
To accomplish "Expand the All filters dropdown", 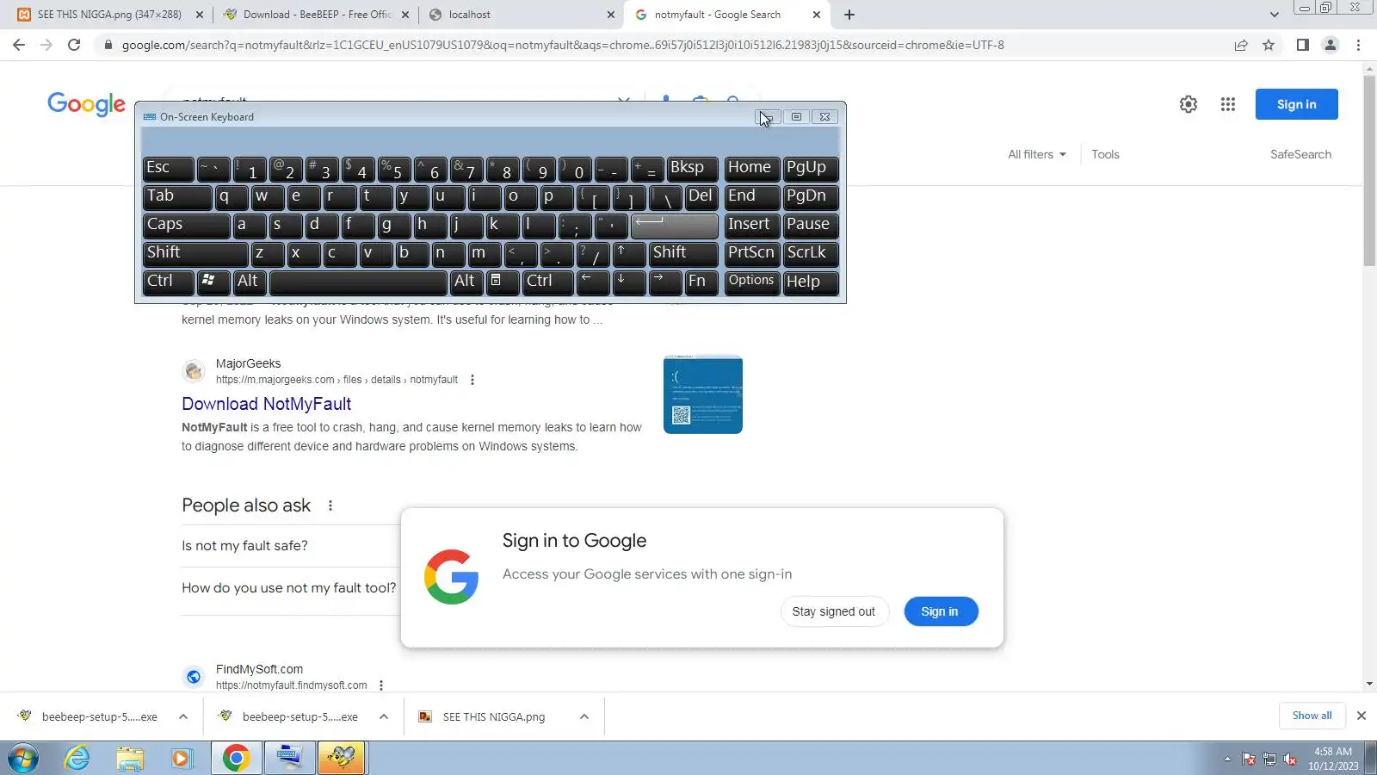I will (1037, 154).
